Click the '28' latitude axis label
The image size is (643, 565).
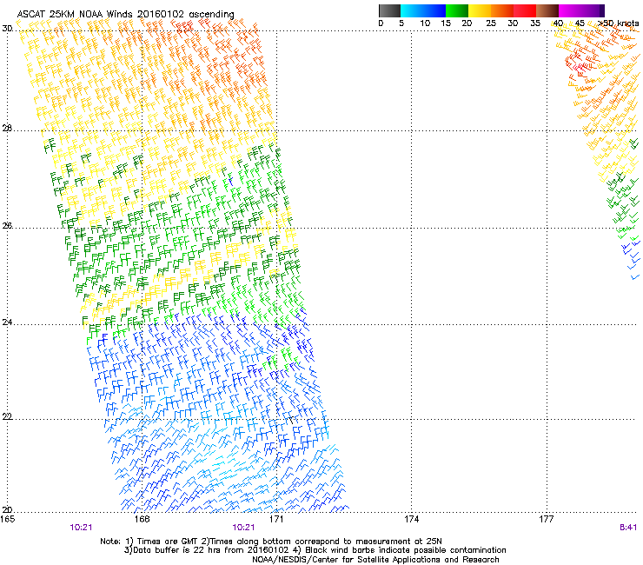point(7,128)
